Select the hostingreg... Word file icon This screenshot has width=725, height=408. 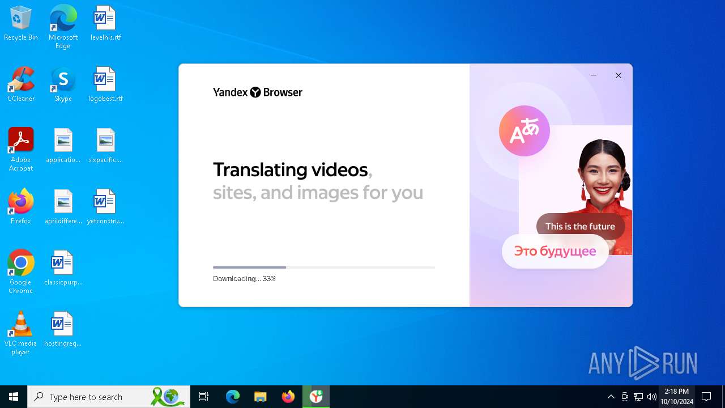(x=63, y=330)
